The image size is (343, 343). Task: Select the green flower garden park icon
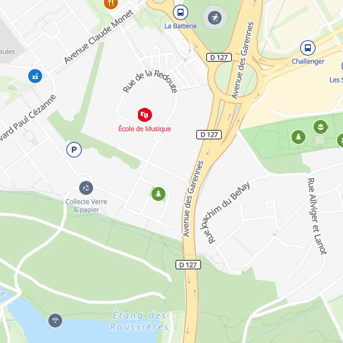coord(320,127)
